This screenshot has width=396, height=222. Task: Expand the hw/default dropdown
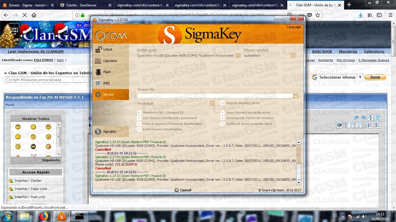pyautogui.click(x=212, y=103)
